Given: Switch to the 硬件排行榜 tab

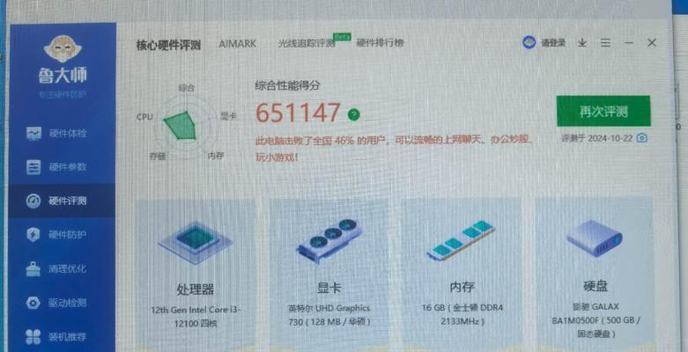Looking at the screenshot, I should pyautogui.click(x=380, y=43).
